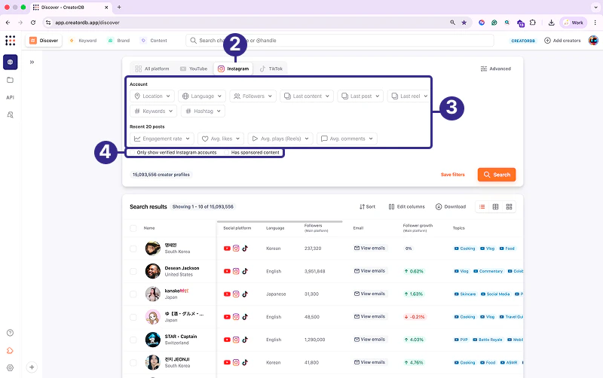Open the API sidebar item
Viewport: 603px width, 378px height.
point(11,98)
